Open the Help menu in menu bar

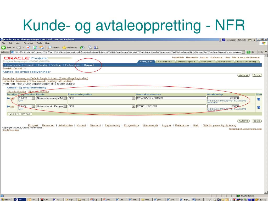click(x=47, y=43)
